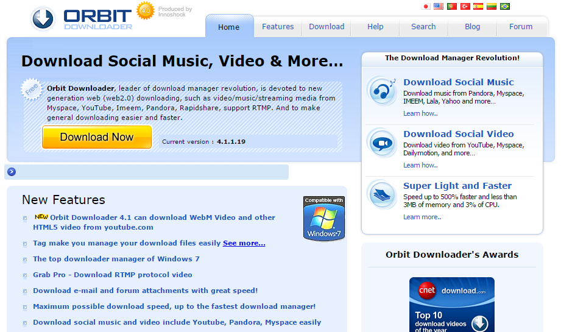
Task: Click the e-mail and forum attachments link
Action: [x=145, y=291]
